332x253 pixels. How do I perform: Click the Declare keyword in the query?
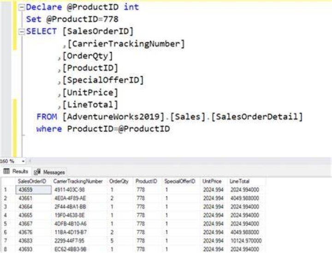pyautogui.click(x=44, y=7)
